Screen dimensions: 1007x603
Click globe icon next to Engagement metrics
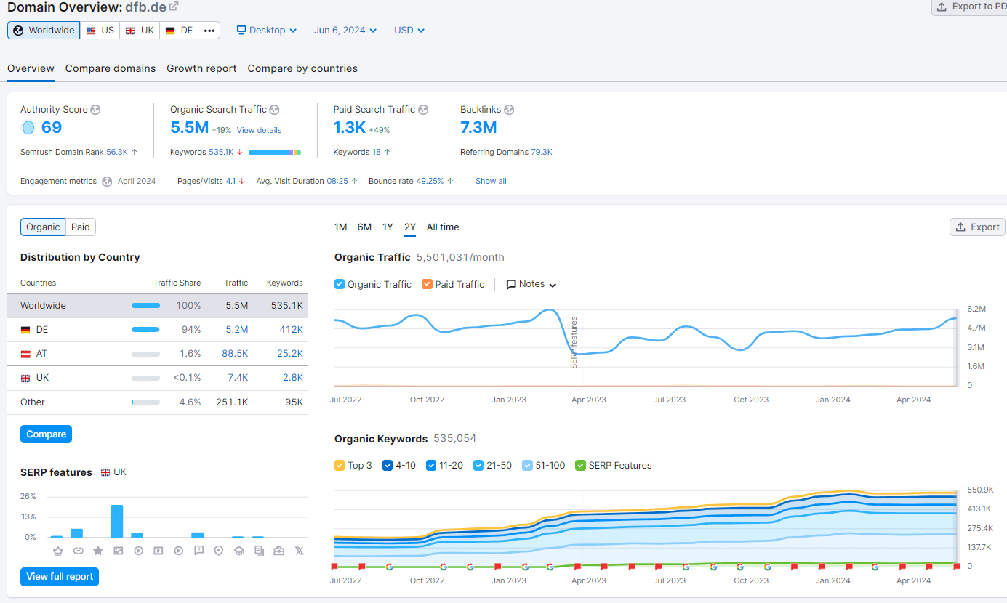(107, 182)
